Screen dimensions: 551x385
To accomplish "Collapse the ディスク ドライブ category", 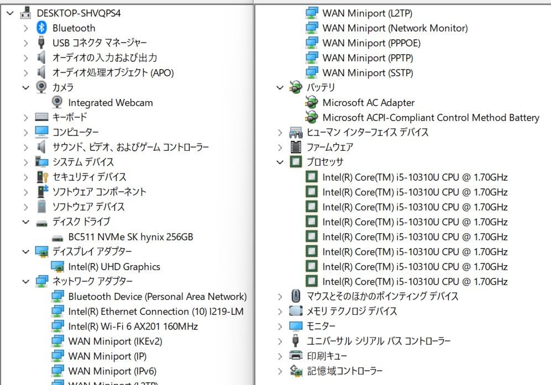I will pos(25,221).
